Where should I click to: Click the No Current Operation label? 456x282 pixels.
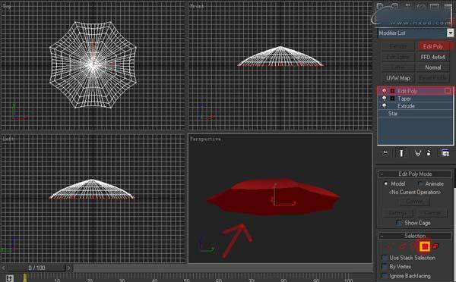coord(415,192)
